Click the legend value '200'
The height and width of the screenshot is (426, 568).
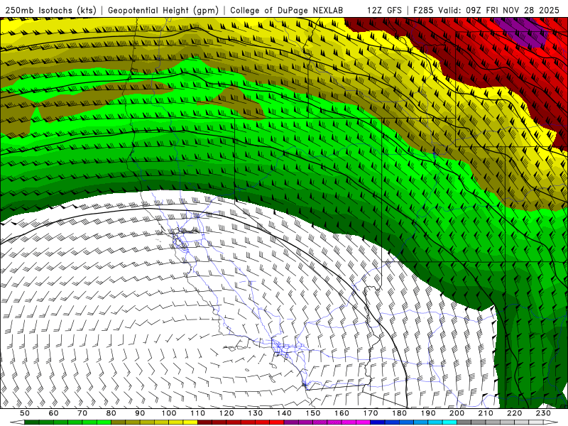457,413
